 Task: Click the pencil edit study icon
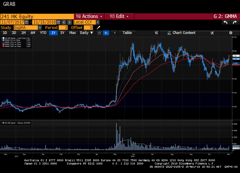click(x=98, y=27)
